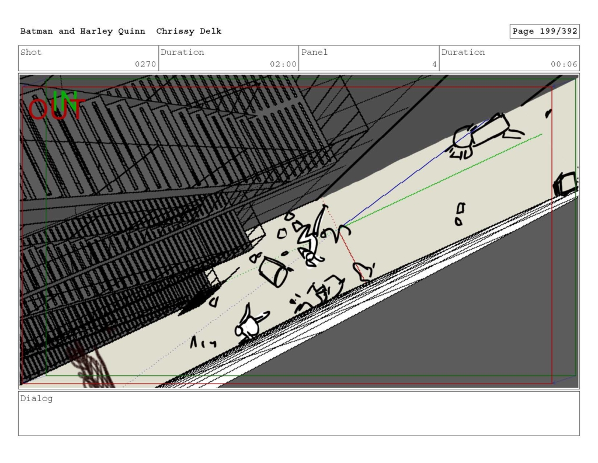
Task: Click the "Batman and Harley Quinn" project title
Action: pos(83,32)
